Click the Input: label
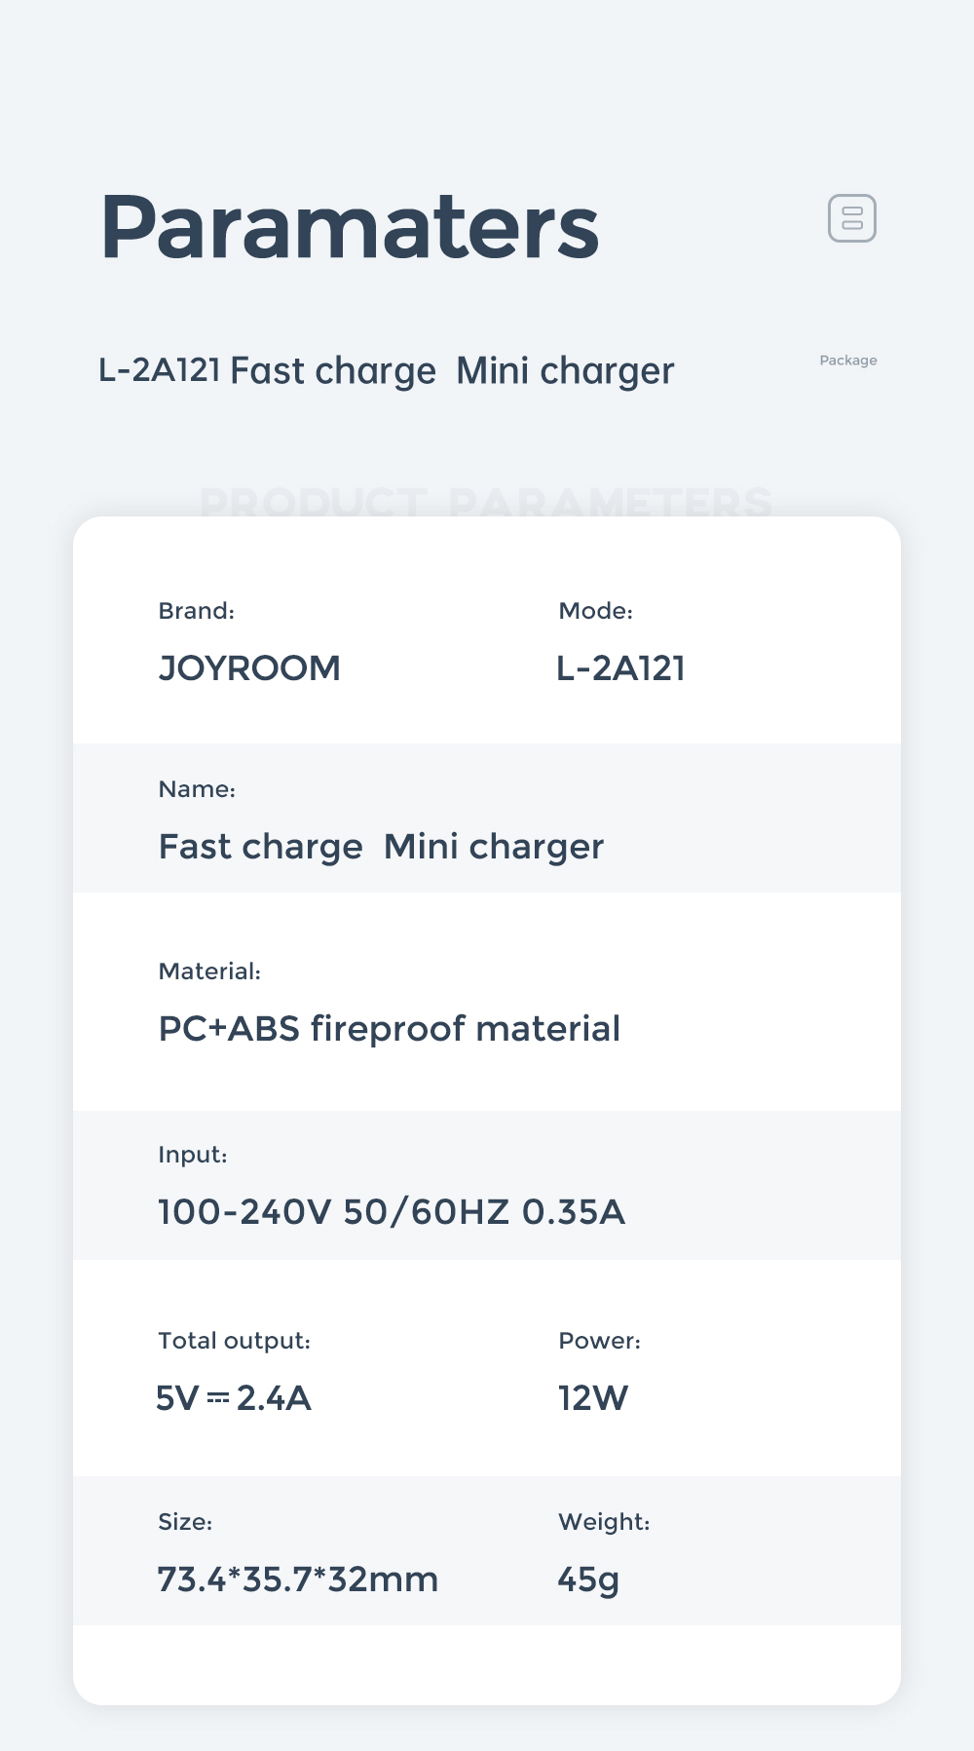Image resolution: width=974 pixels, height=1751 pixels. pyautogui.click(x=193, y=1156)
